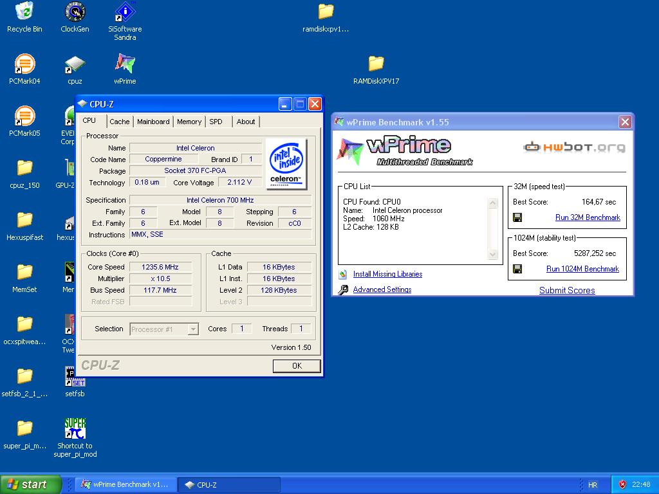This screenshot has width=659, height=494.
Task: Open the SPD tab in CPU-Z
Action: tap(216, 122)
